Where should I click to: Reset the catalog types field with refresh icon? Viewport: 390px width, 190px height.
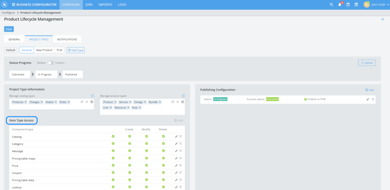[82, 102]
